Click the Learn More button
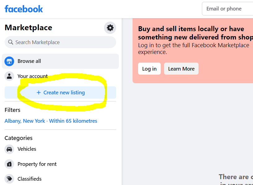 (x=181, y=69)
